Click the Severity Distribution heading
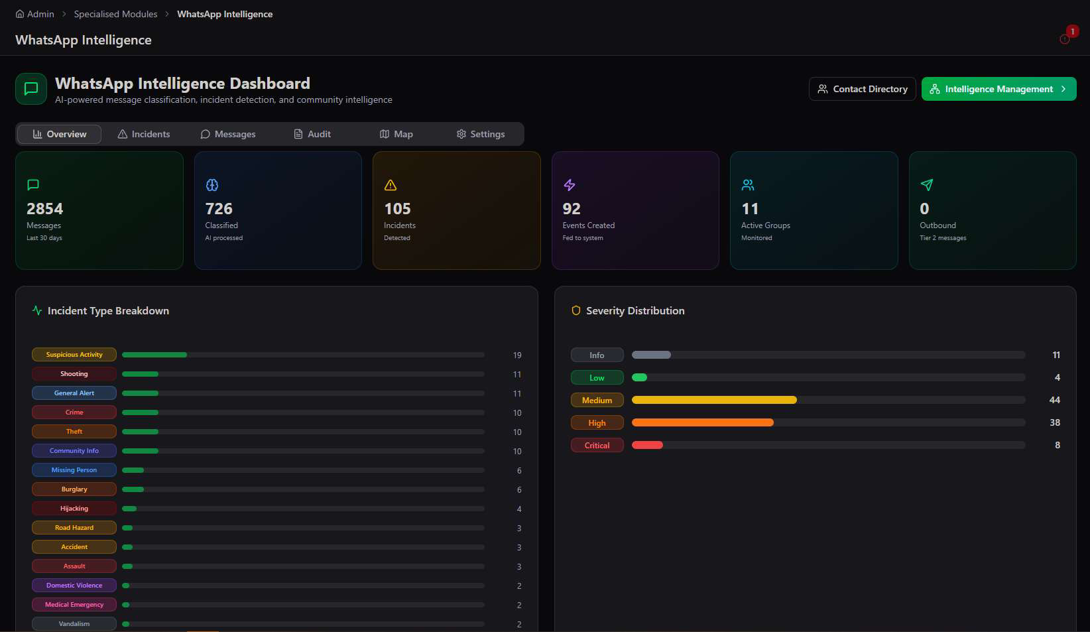Viewport: 1090px width, 632px height. [x=635, y=310]
